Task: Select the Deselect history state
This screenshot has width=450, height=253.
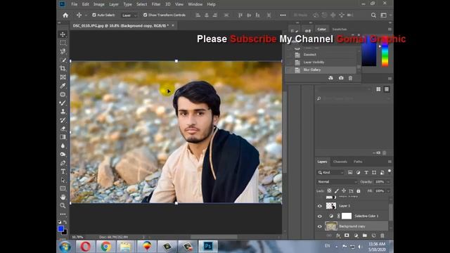Action: [321, 55]
